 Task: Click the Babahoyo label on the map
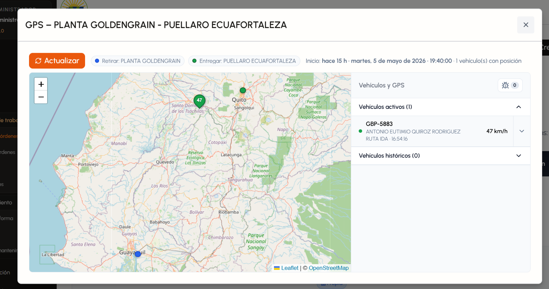(x=160, y=222)
